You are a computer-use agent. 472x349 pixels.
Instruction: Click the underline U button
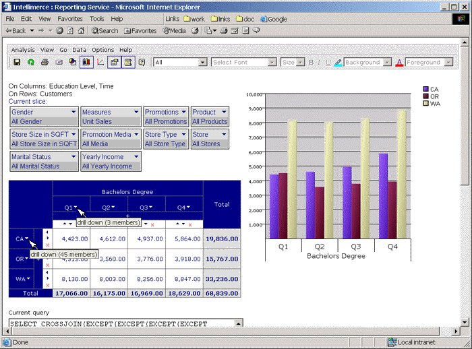click(328, 63)
